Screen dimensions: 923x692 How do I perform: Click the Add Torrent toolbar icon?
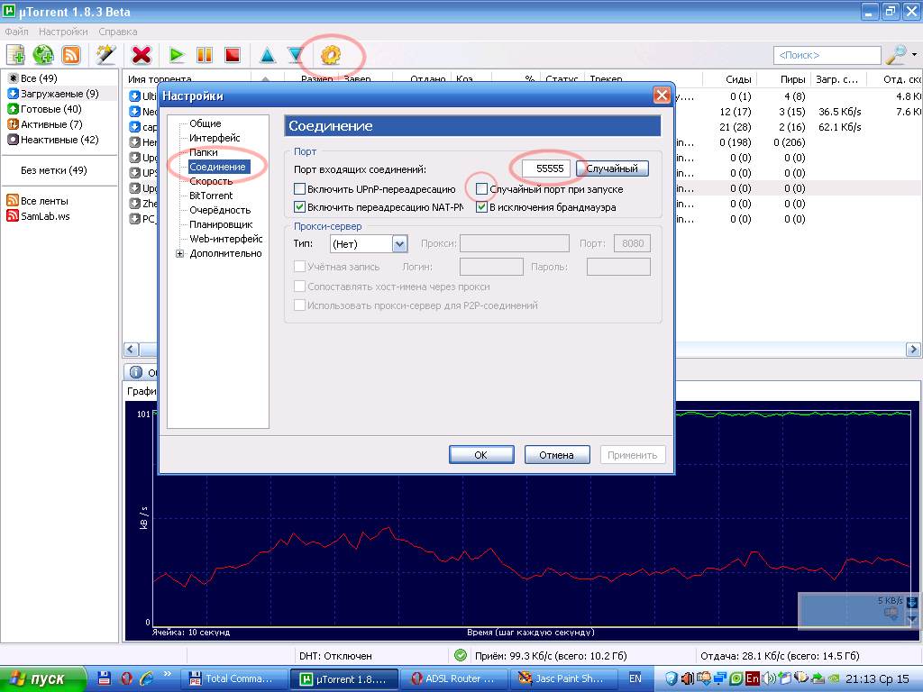point(15,55)
